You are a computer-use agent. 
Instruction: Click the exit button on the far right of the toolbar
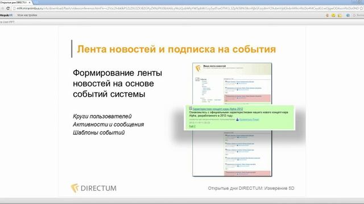(358, 15)
